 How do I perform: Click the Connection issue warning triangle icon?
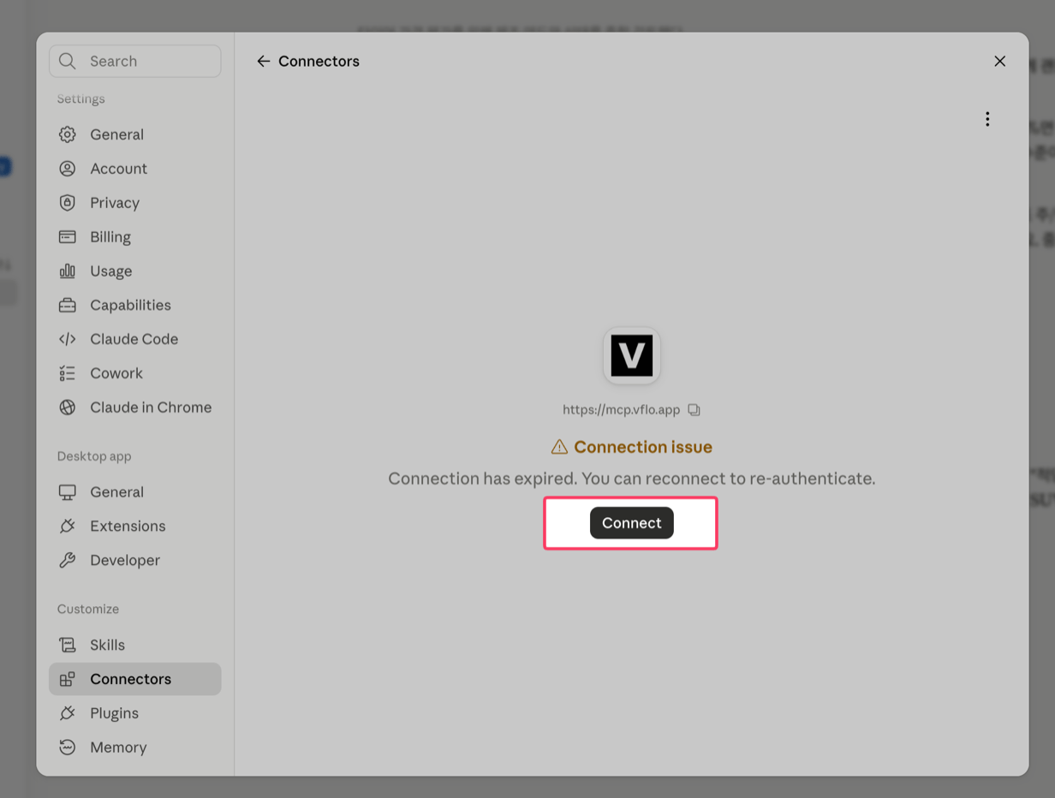tap(559, 447)
